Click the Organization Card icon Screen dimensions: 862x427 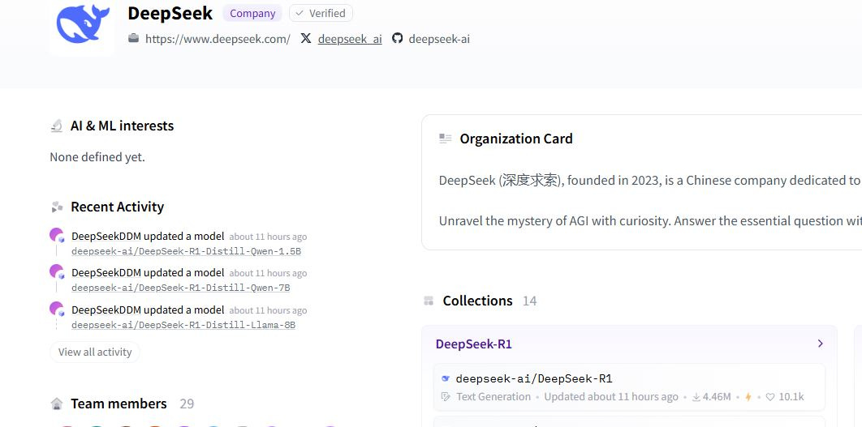[446, 139]
